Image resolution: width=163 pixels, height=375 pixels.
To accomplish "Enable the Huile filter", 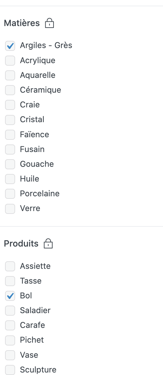I will (x=10, y=179).
